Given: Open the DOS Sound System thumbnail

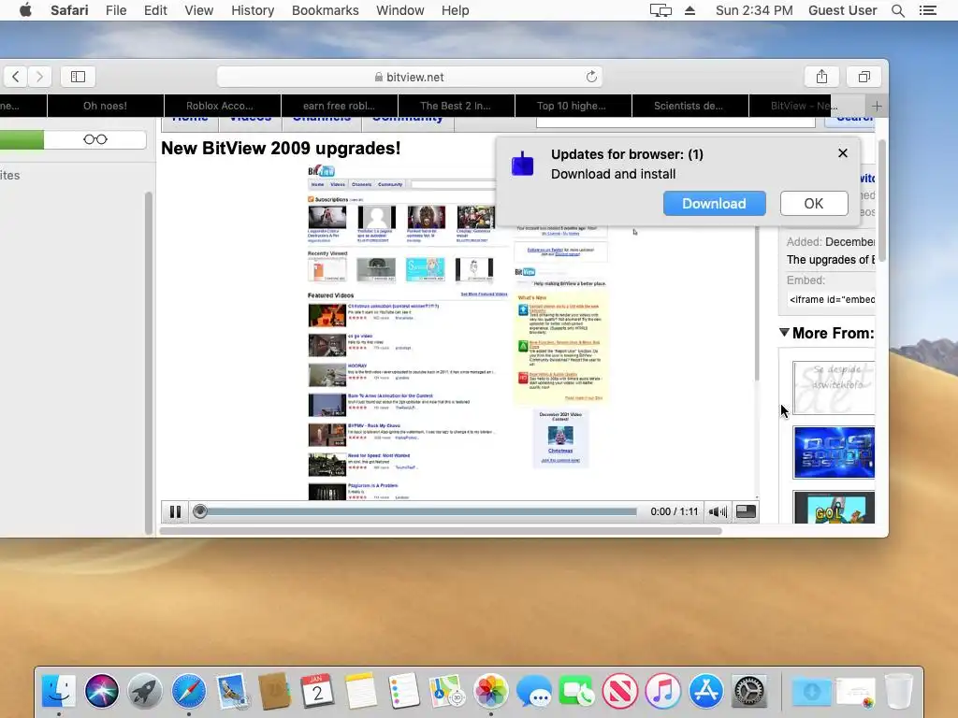Looking at the screenshot, I should coord(834,452).
